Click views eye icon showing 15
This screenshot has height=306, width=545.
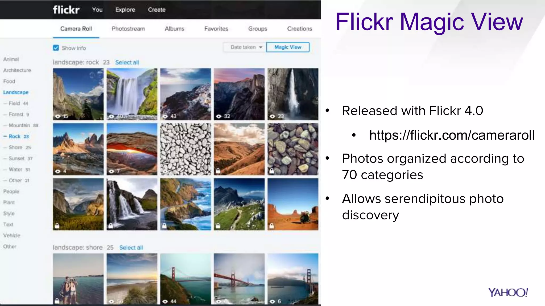[x=58, y=116]
